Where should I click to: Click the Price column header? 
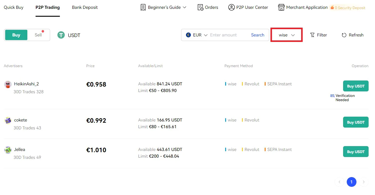click(x=90, y=66)
